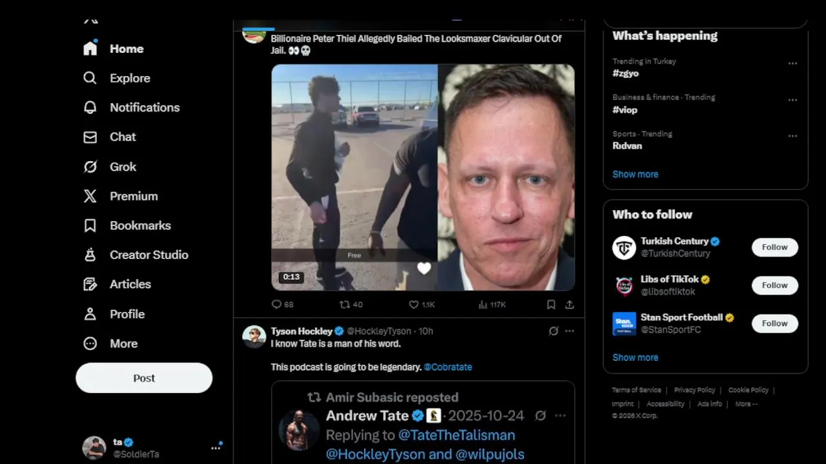Follow Stan Sport Football
Image resolution: width=826 pixels, height=464 pixels.
point(774,324)
